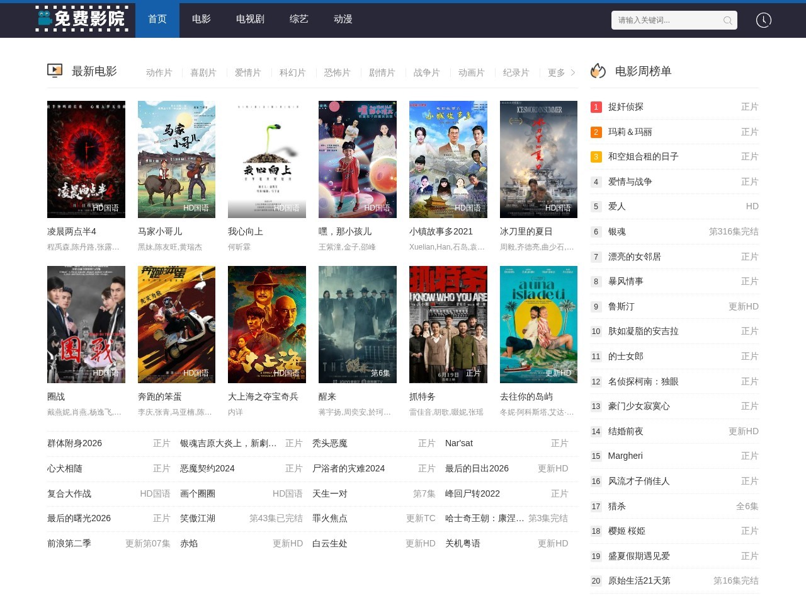This screenshot has height=605, width=806.
Task: Open the 抓特务 poster
Action: (x=448, y=325)
